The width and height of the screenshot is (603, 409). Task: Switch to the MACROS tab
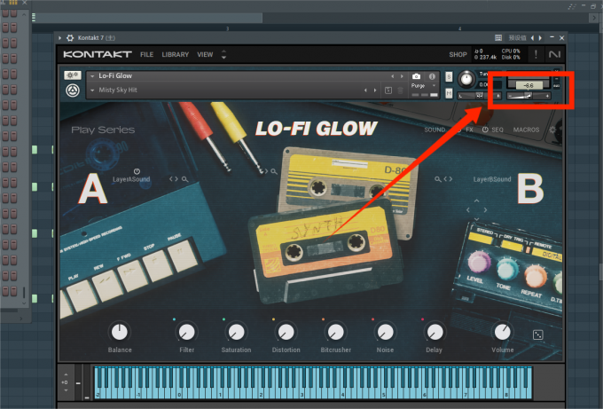[x=526, y=130]
